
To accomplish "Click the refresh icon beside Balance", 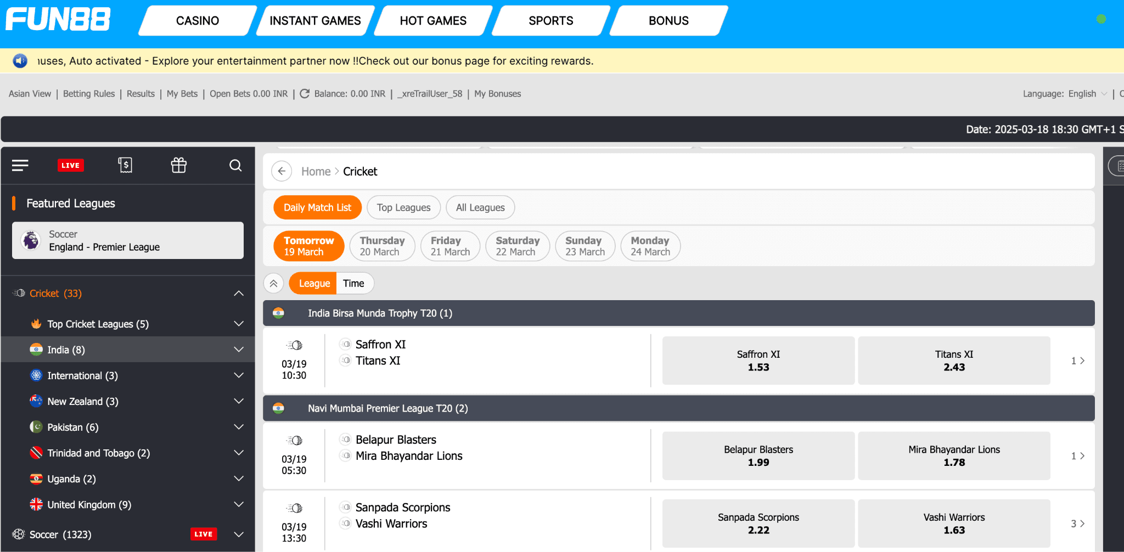I will (305, 93).
